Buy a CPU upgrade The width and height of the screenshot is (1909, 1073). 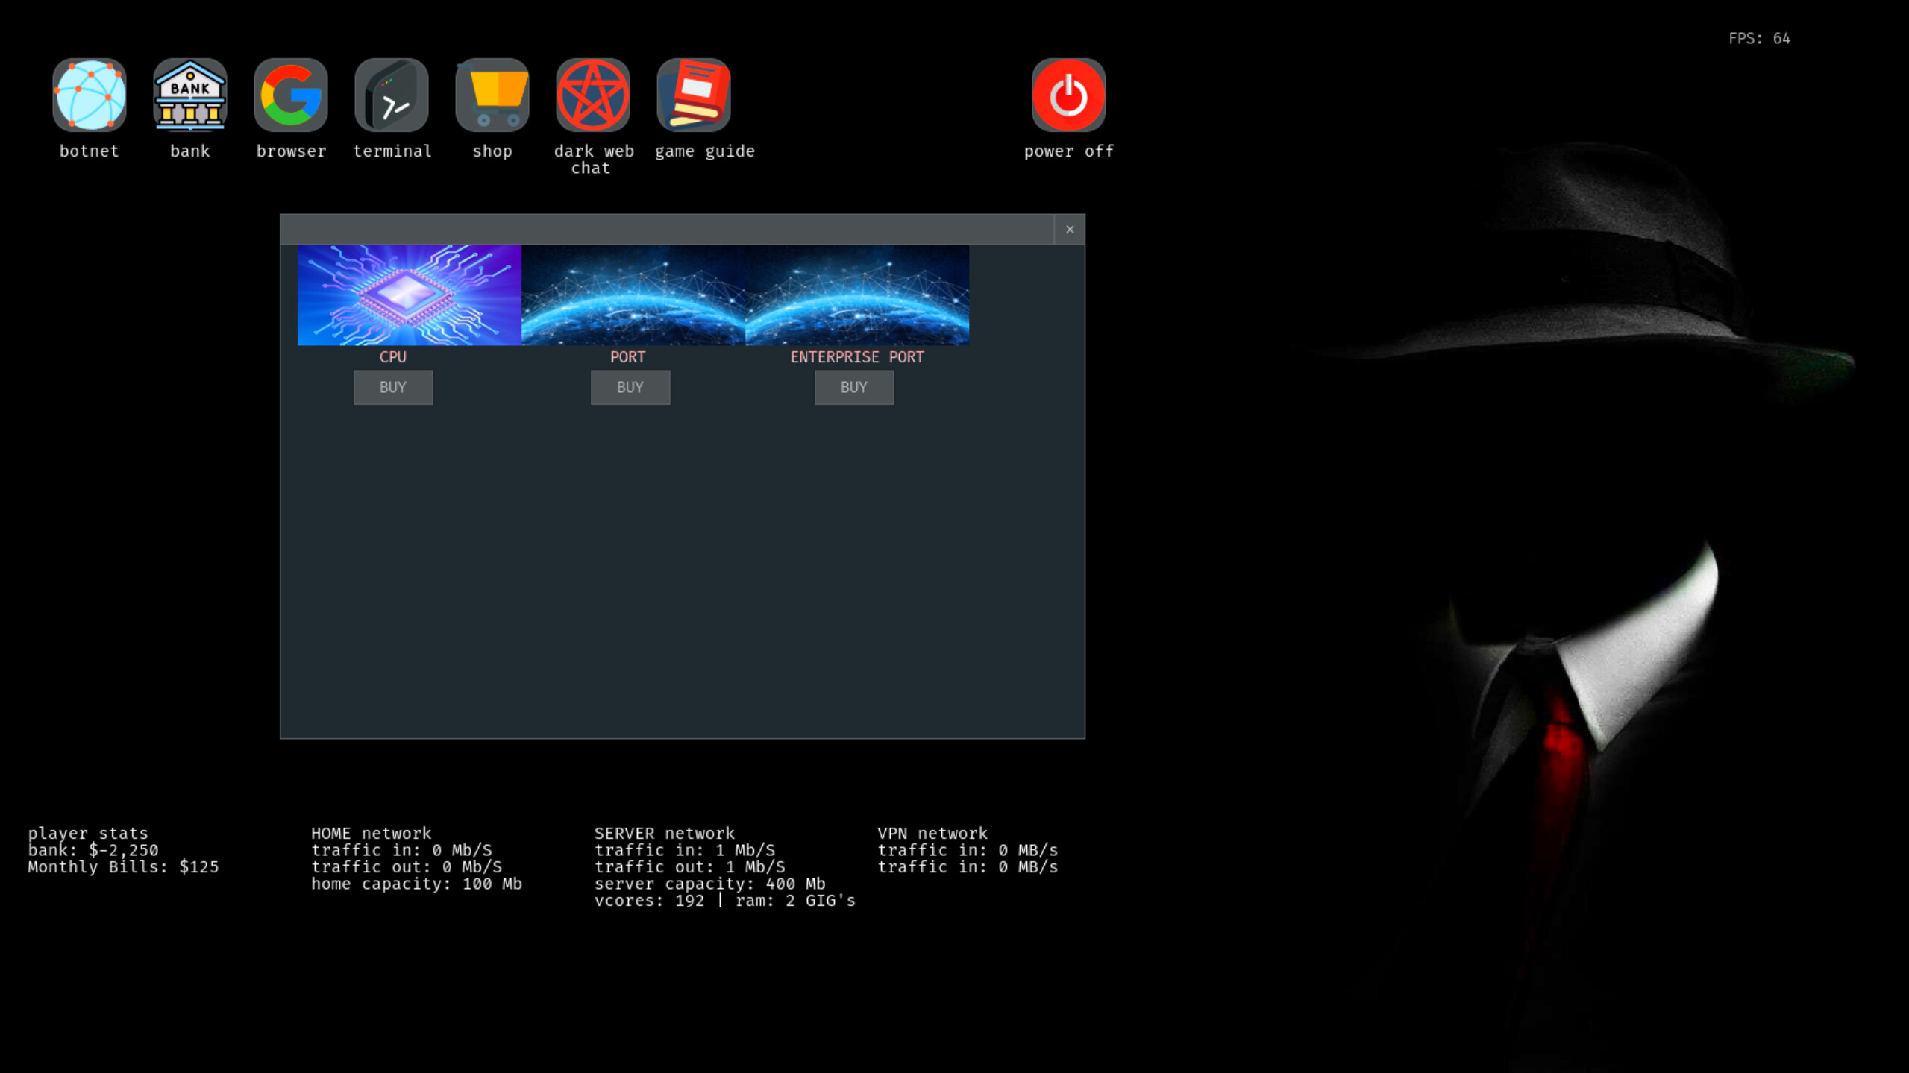tap(393, 387)
